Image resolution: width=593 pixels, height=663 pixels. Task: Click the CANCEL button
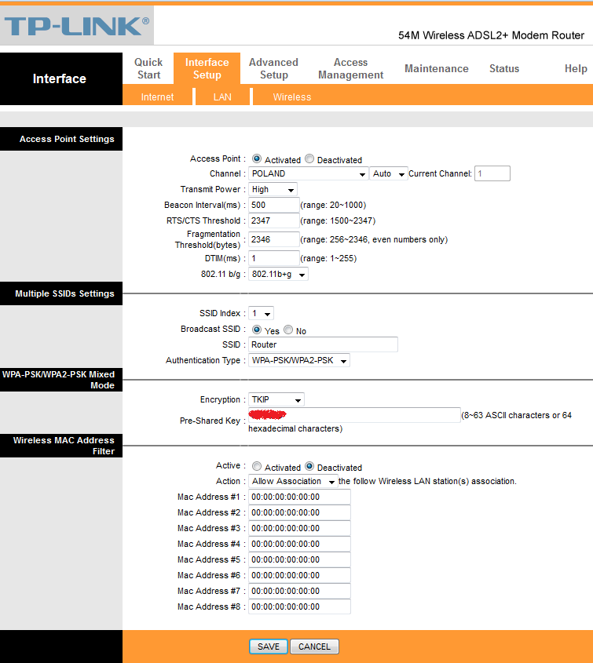tap(314, 647)
